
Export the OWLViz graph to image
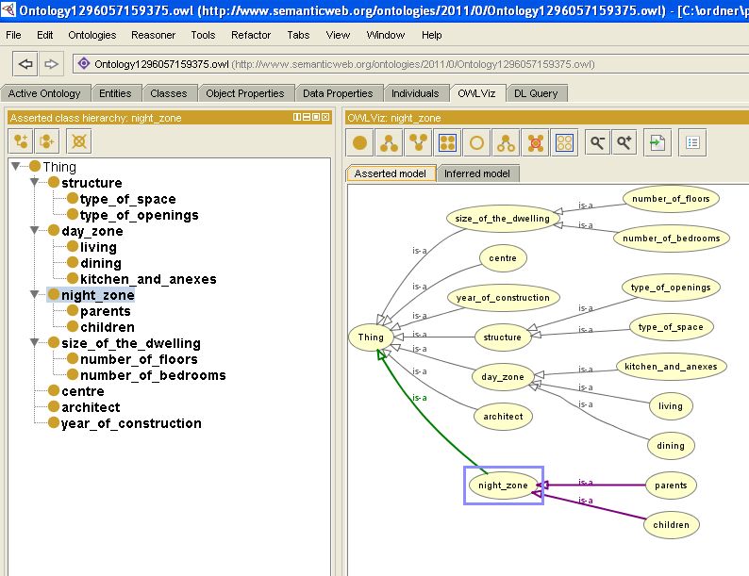pos(657,143)
